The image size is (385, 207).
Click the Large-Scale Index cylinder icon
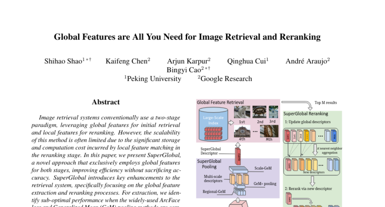213,124
